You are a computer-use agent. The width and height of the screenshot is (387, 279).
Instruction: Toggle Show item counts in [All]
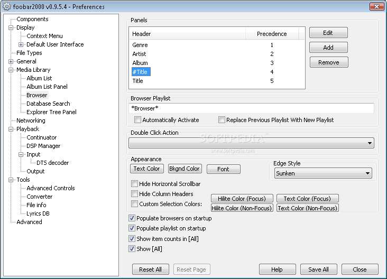tap(132, 239)
